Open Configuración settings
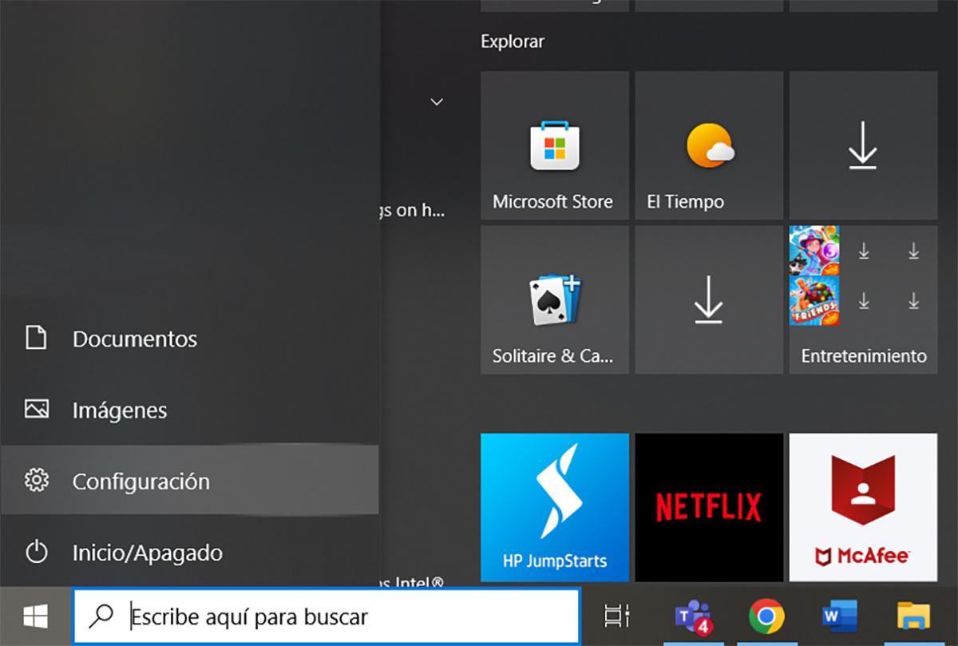This screenshot has height=646, width=958. 141,481
